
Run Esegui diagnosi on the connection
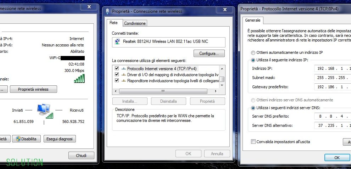click(60, 139)
